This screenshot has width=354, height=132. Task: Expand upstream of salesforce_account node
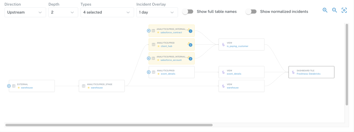(x=149, y=58)
